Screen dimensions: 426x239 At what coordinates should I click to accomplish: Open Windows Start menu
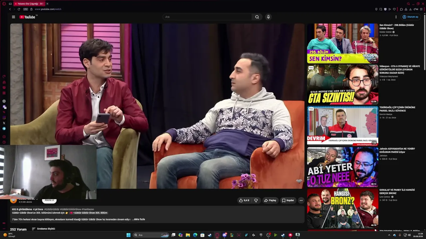[128, 235]
